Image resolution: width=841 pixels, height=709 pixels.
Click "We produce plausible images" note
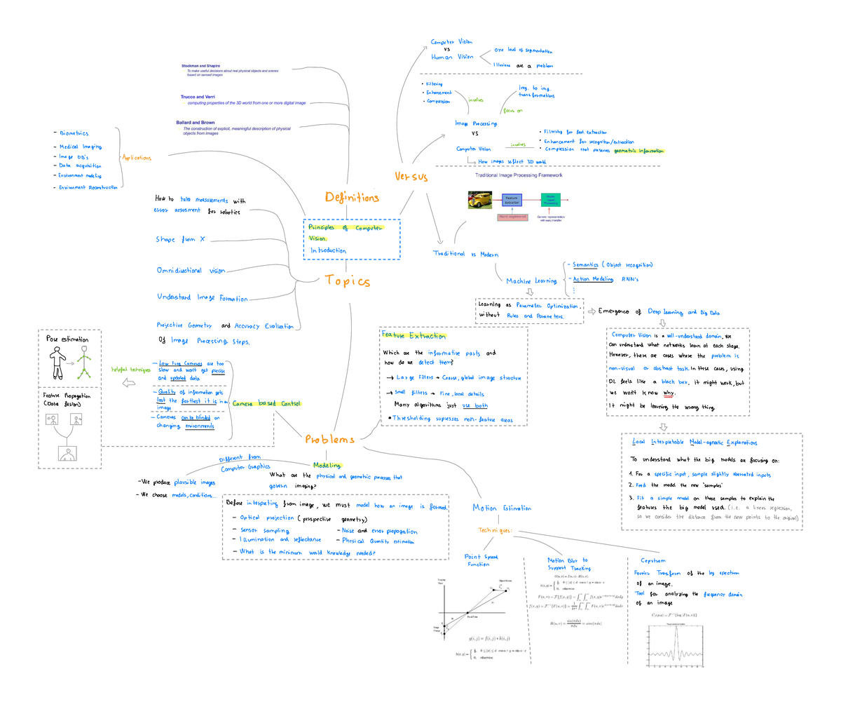pyautogui.click(x=177, y=482)
